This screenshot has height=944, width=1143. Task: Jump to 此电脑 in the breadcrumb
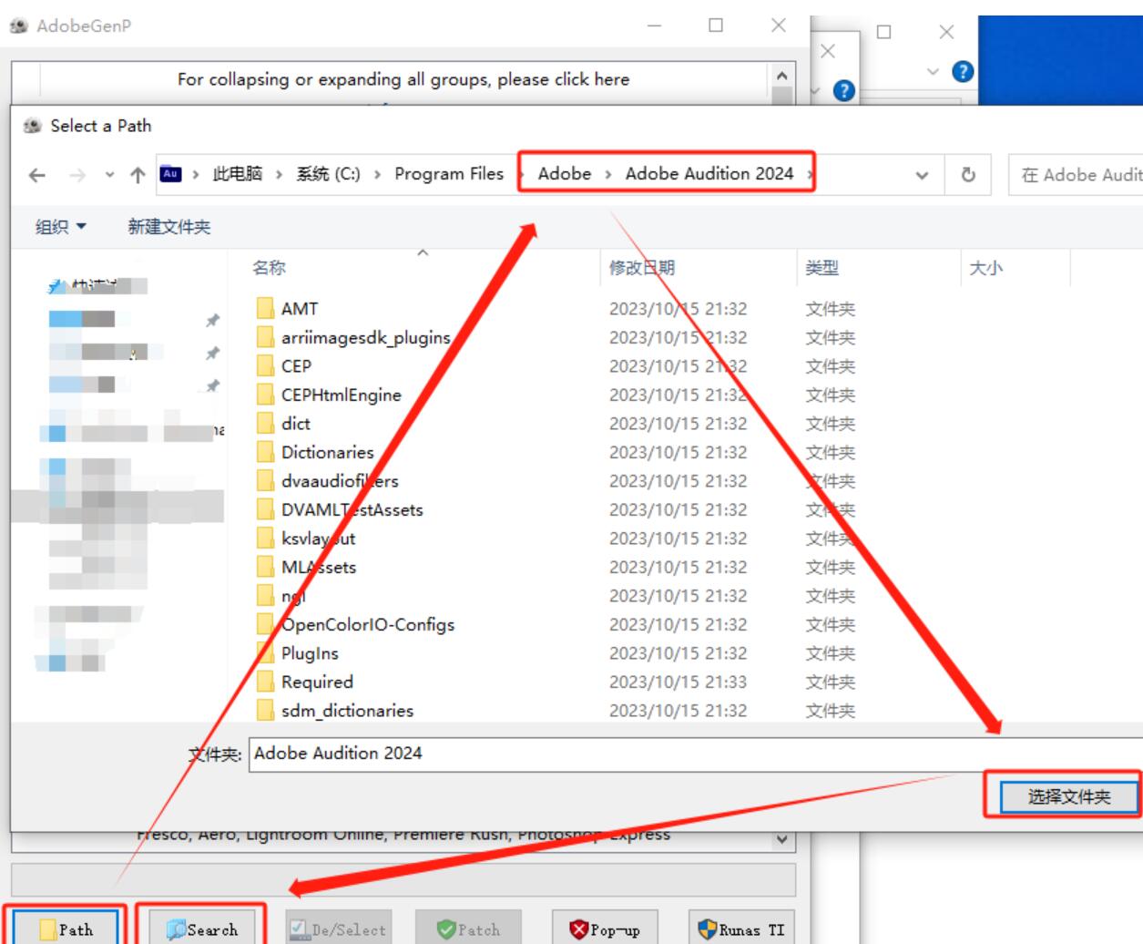pos(237,174)
